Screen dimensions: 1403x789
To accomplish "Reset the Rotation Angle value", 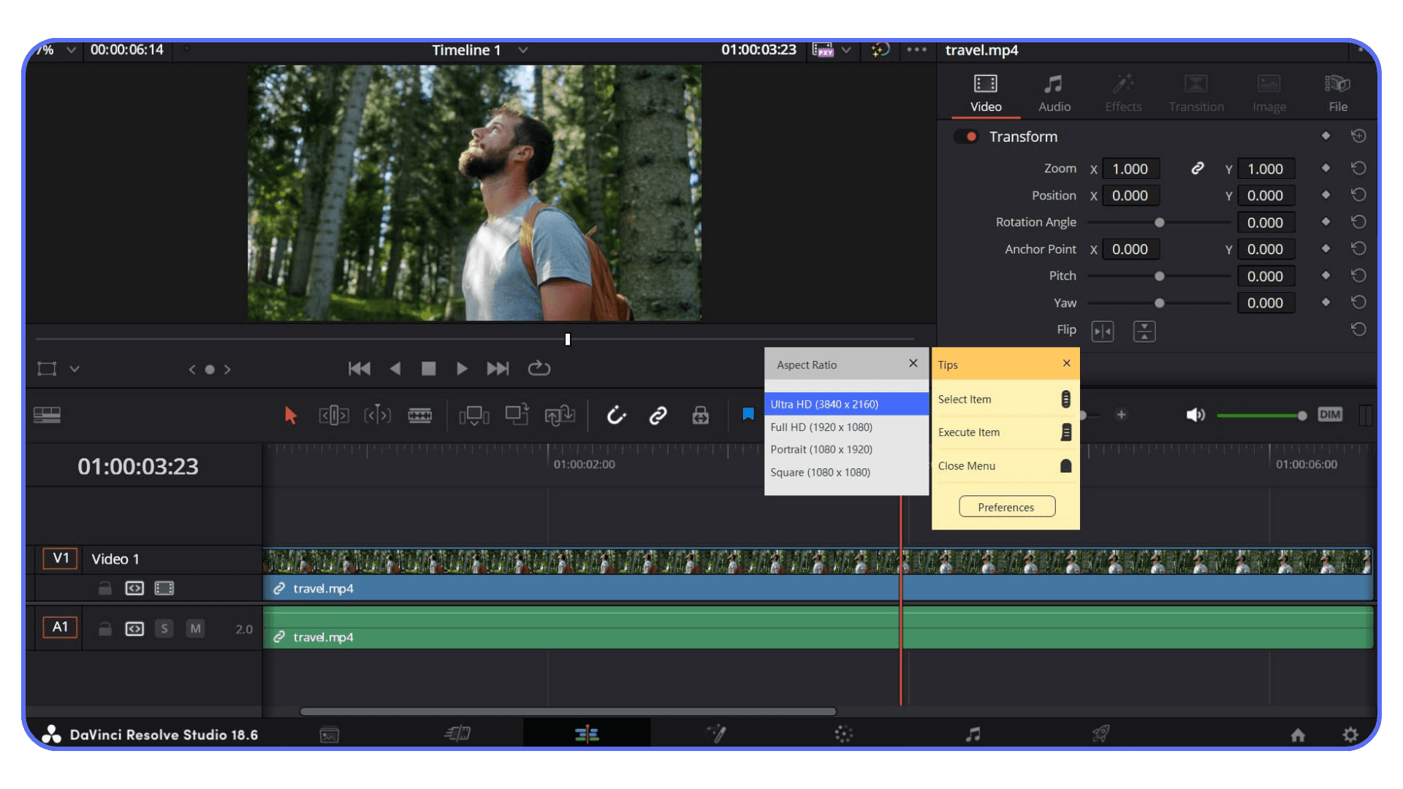I will click(1358, 222).
